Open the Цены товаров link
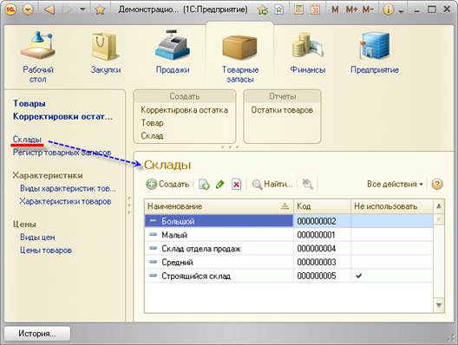 click(46, 251)
